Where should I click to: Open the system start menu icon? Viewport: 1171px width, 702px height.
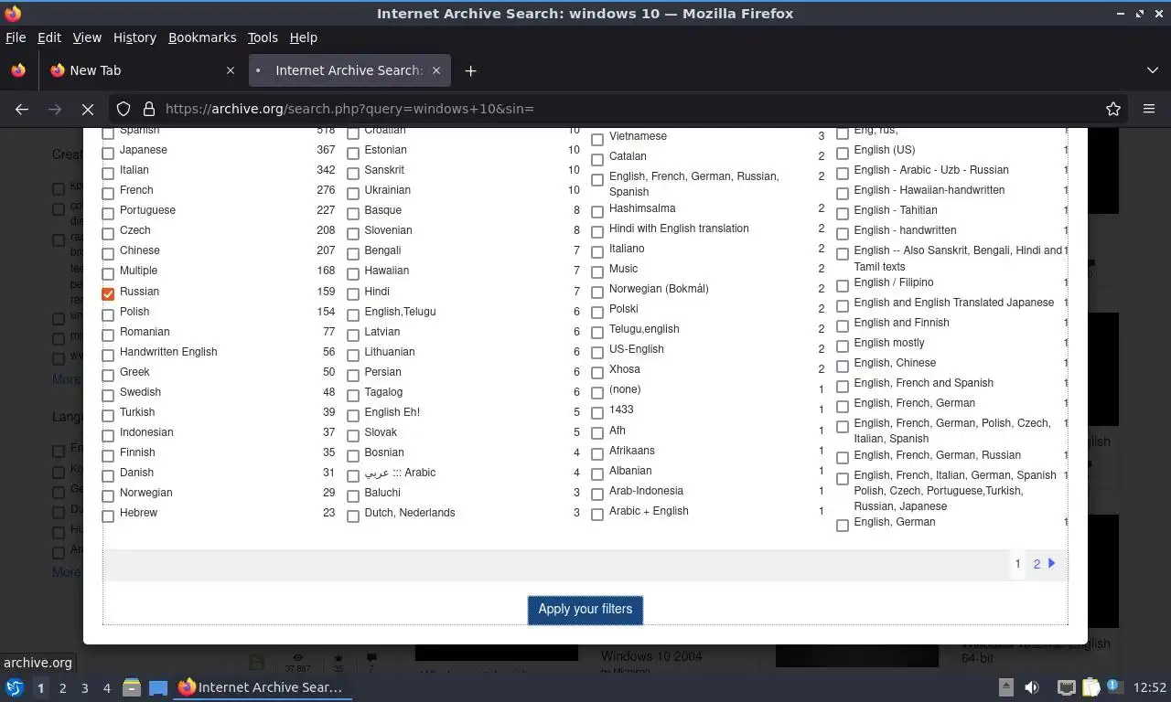click(15, 687)
